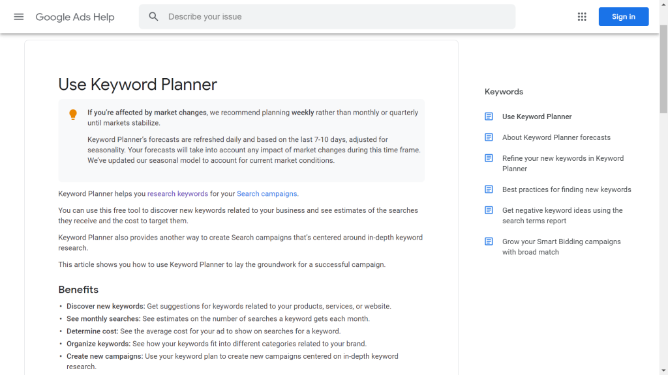
Task: Open Grow your Smart Bidding campaigns with broad match
Action: (561, 246)
